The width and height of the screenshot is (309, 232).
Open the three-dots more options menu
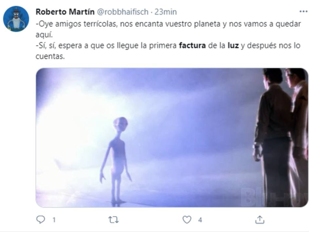pos(303,12)
